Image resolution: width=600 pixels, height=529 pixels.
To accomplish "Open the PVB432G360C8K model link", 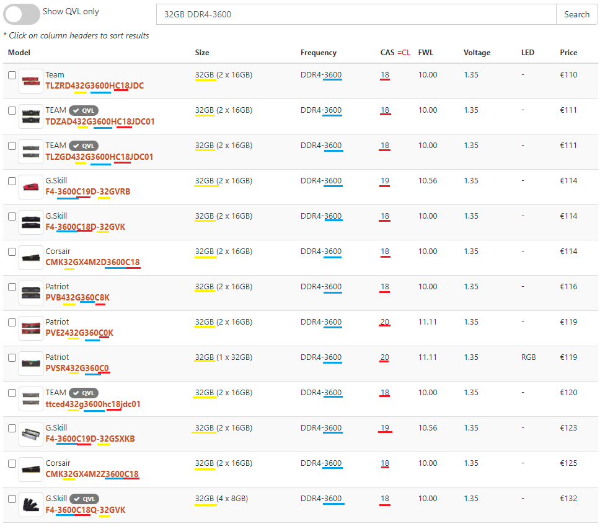I will (77, 297).
